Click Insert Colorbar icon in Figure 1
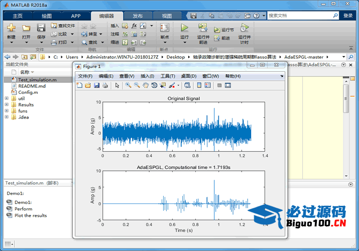359x251 pixels. 199,85
